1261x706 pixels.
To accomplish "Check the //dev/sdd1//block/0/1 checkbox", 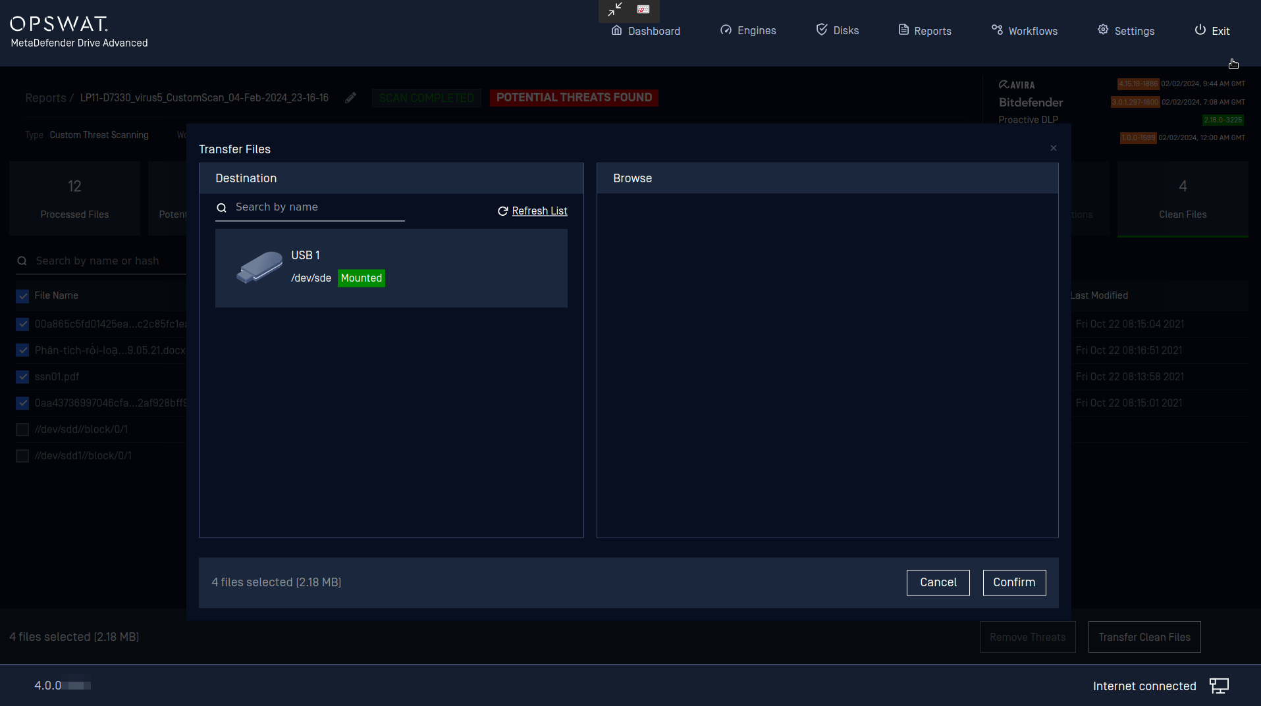I will click(x=23, y=456).
